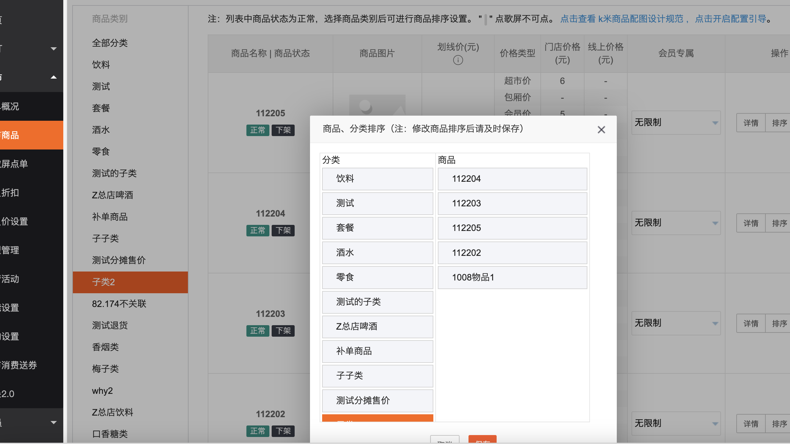Expand the first collapsed dark sidebar section arrow

54,49
